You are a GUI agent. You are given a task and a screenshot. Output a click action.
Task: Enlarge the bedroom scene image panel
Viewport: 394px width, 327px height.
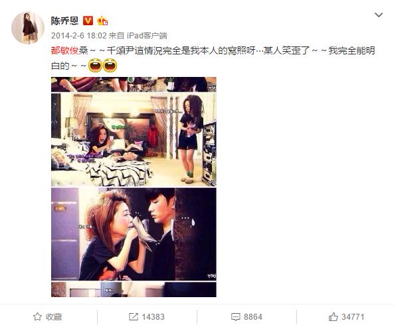tap(134, 139)
